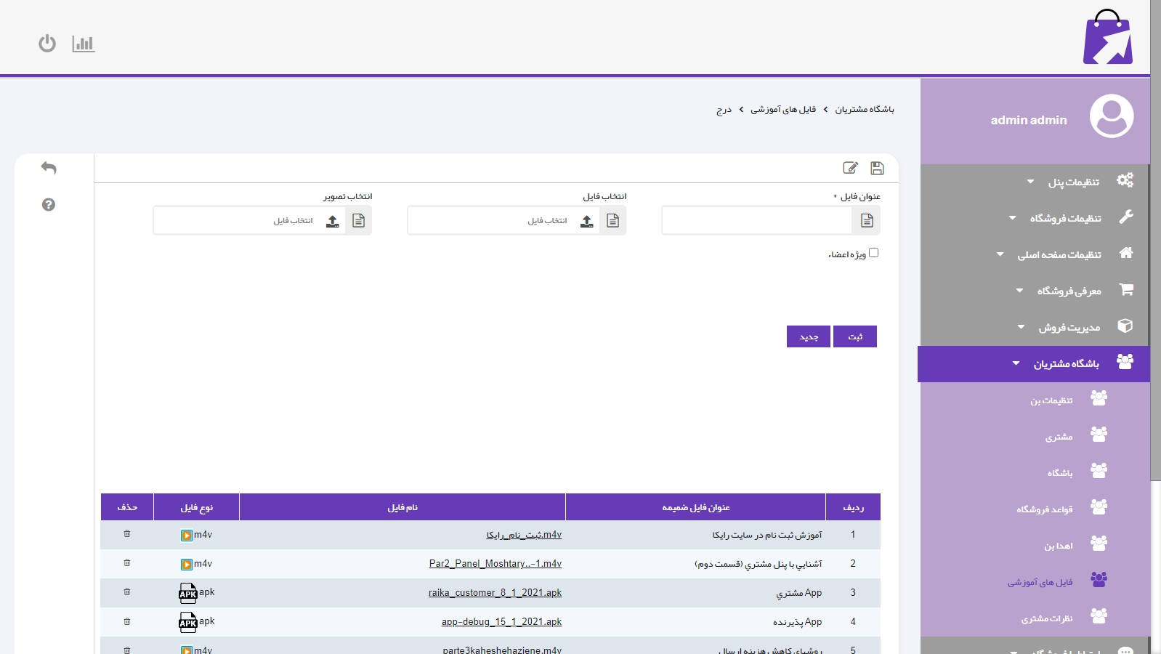Open raika_customer_8_1_2021.apk link
This screenshot has width=1161, height=654.
coord(495,593)
